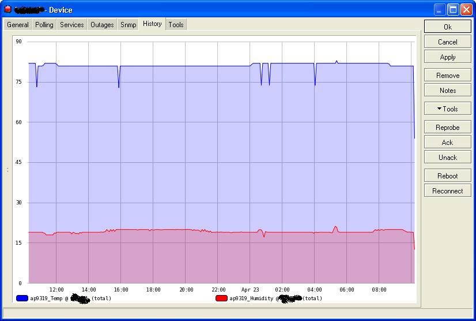Reprobe the device
This screenshot has width=476, height=321.
(x=447, y=127)
